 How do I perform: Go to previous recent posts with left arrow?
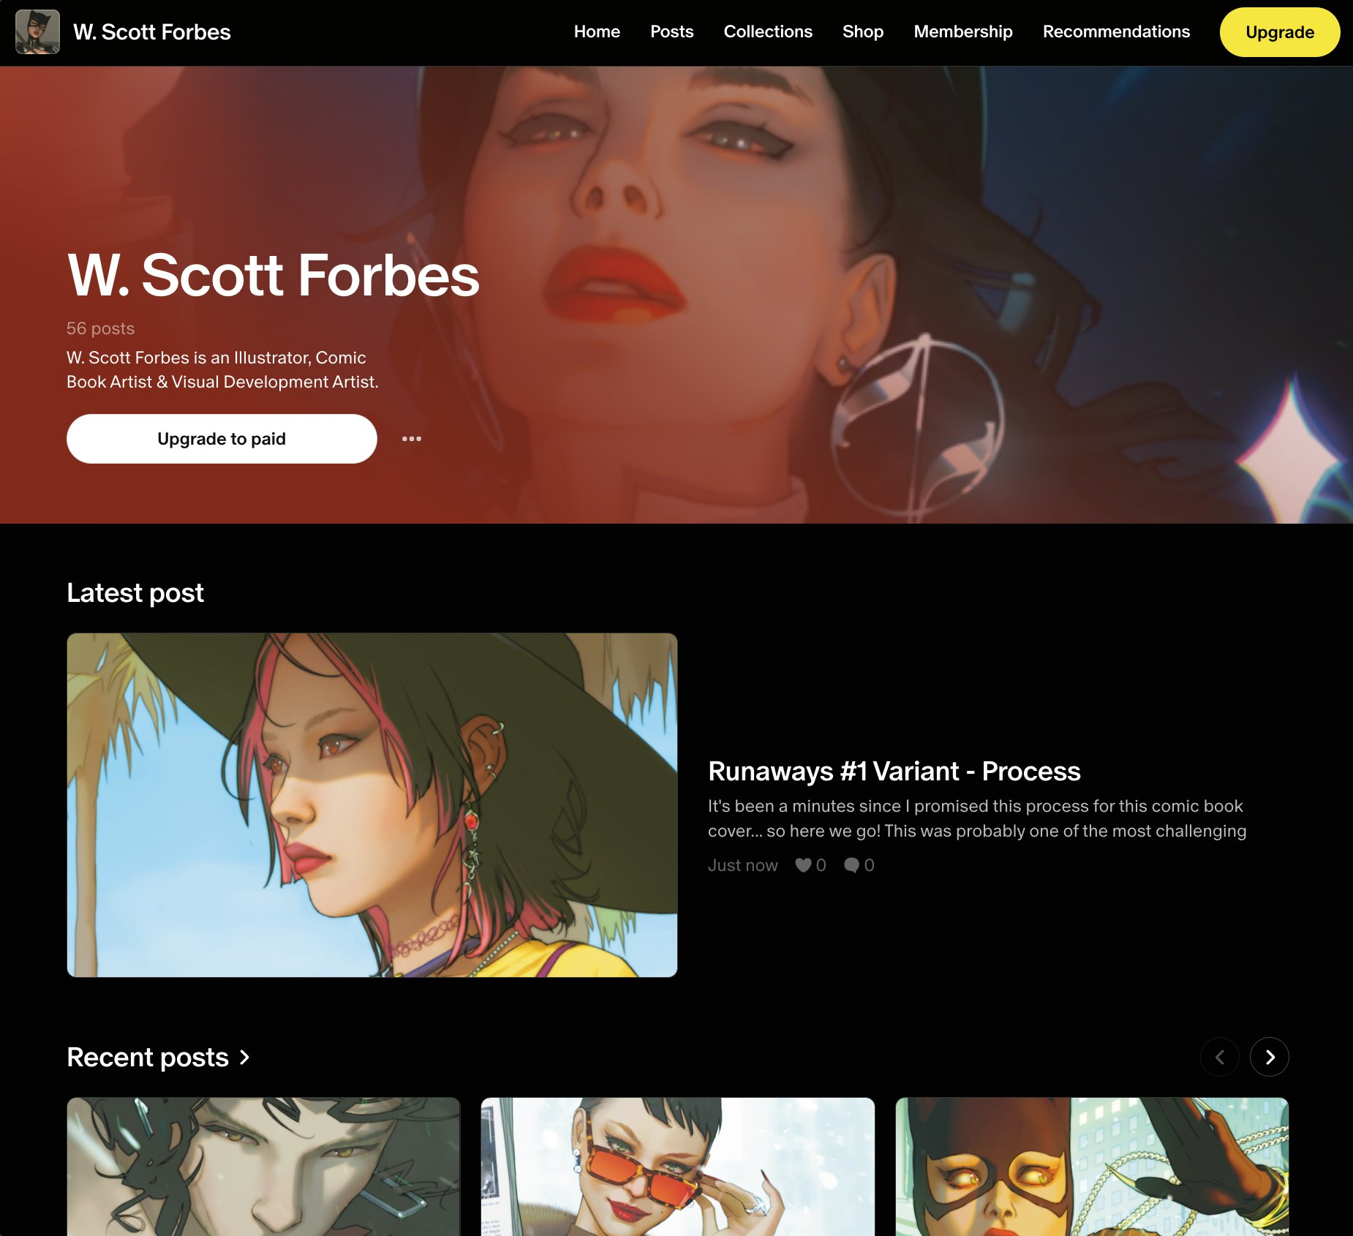click(x=1220, y=1057)
